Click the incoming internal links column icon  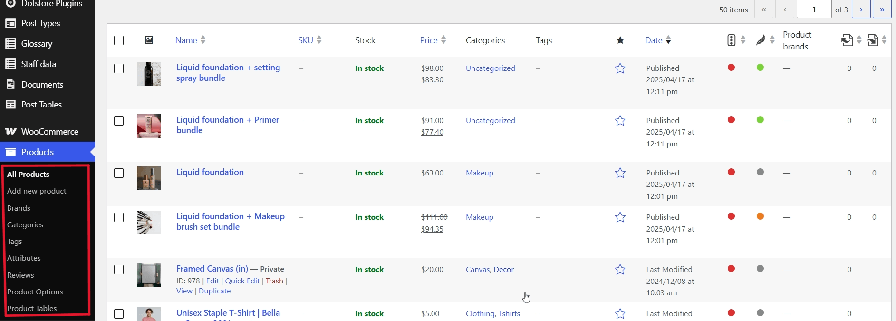(x=873, y=40)
